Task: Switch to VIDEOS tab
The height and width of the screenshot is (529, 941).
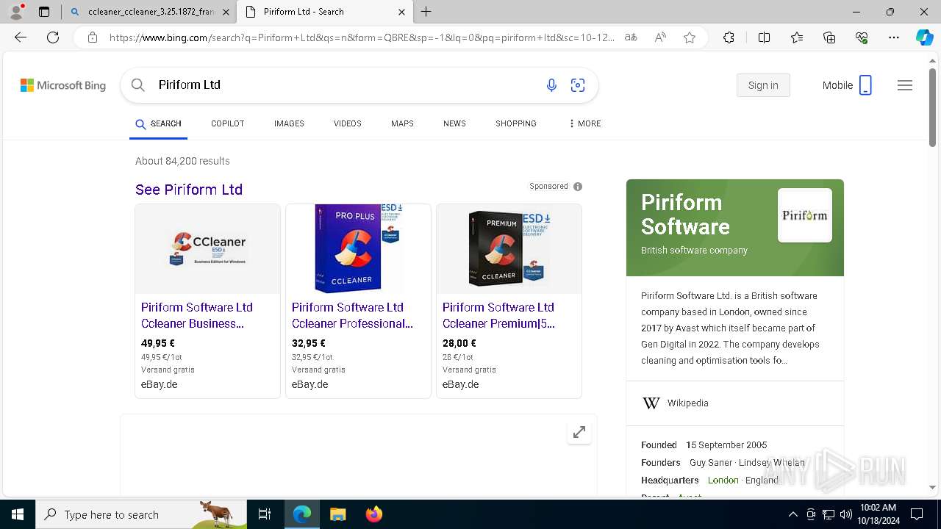Action: [347, 123]
